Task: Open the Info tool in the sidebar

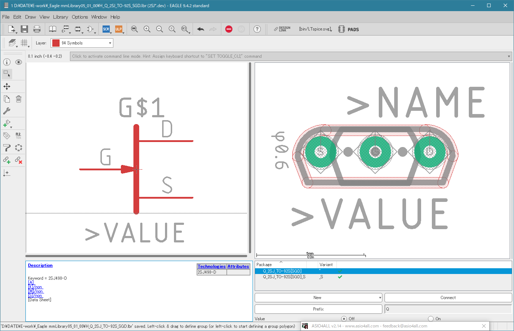Action: (7, 62)
